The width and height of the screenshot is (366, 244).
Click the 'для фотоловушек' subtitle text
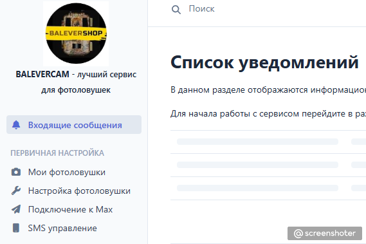pyautogui.click(x=76, y=90)
